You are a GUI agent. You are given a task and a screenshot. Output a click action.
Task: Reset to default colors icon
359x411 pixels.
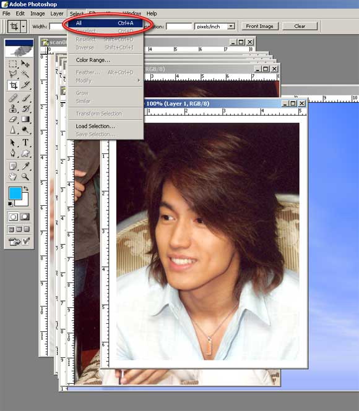point(11,204)
